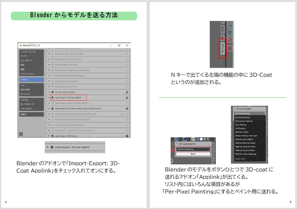Enable the Import-Export: Export Paper Model addon
The width and height of the screenshot is (297, 209).
[x=52, y=125]
